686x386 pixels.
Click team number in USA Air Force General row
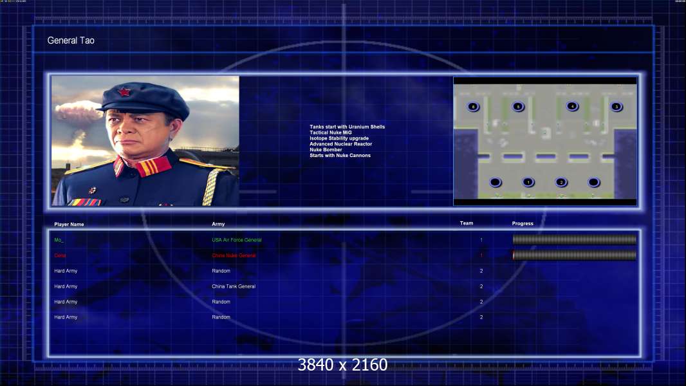pos(481,240)
